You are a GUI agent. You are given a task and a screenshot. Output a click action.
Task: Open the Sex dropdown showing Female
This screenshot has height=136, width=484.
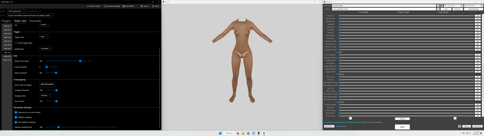45,25
